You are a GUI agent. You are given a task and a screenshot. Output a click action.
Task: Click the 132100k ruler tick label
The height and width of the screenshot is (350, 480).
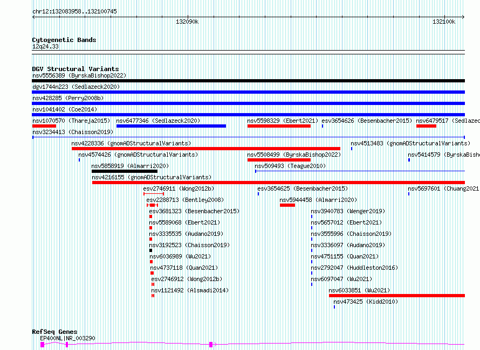tap(444, 22)
